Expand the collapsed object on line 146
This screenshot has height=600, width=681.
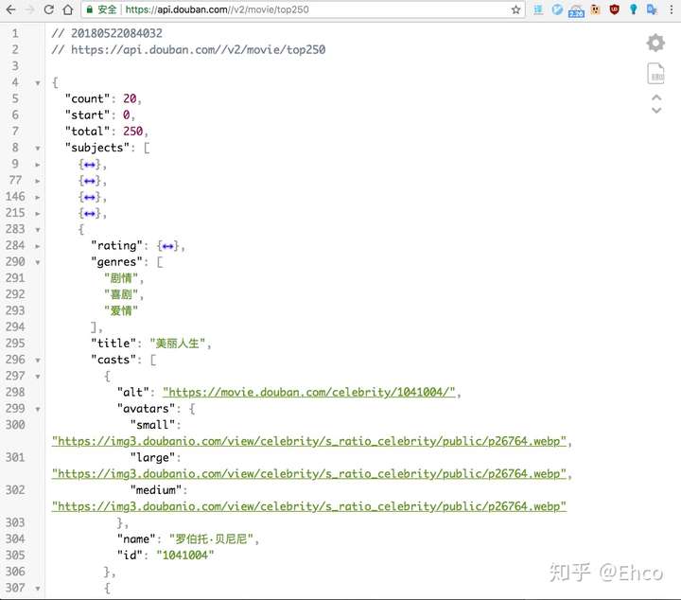pyautogui.click(x=38, y=197)
